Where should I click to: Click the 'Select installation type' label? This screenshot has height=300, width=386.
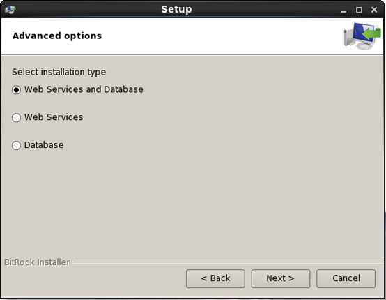tap(59, 72)
